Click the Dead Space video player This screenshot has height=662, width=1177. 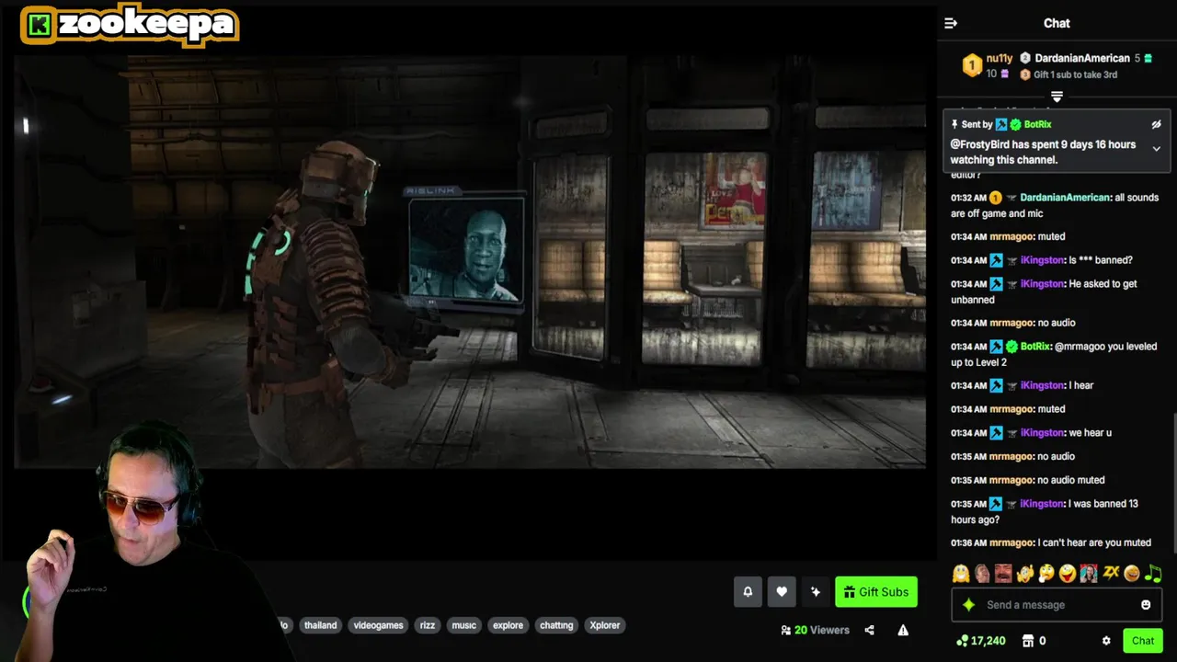point(470,262)
